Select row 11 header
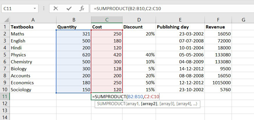The height and width of the screenshot is (120, 254). point(5,96)
